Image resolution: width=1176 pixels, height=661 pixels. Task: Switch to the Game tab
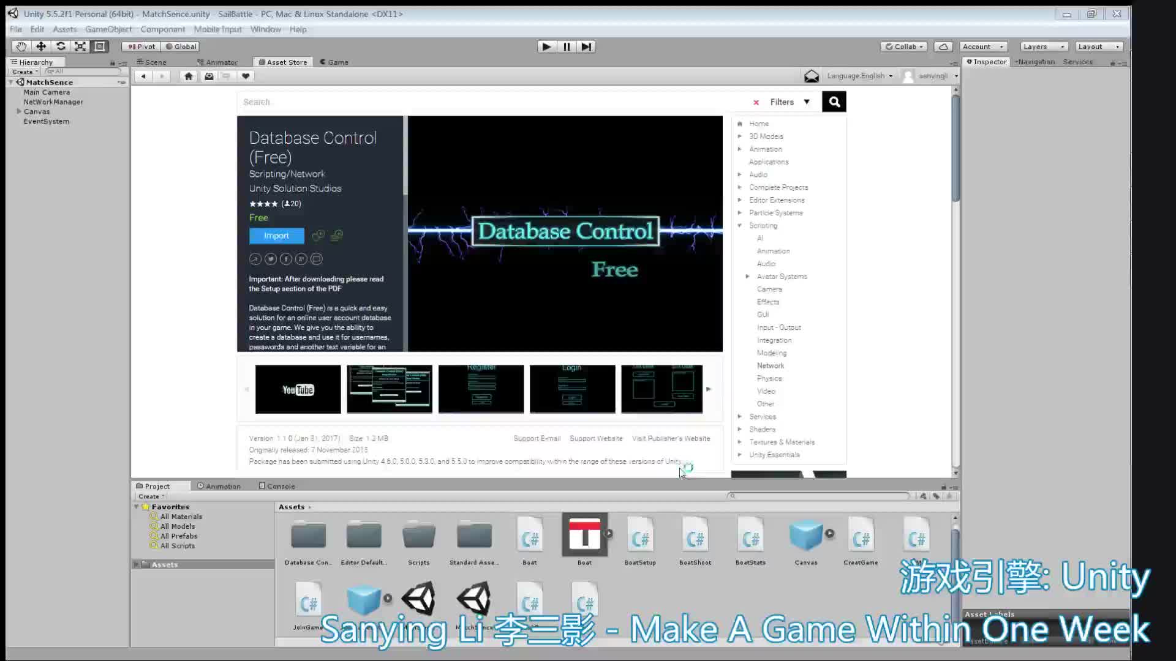point(334,62)
